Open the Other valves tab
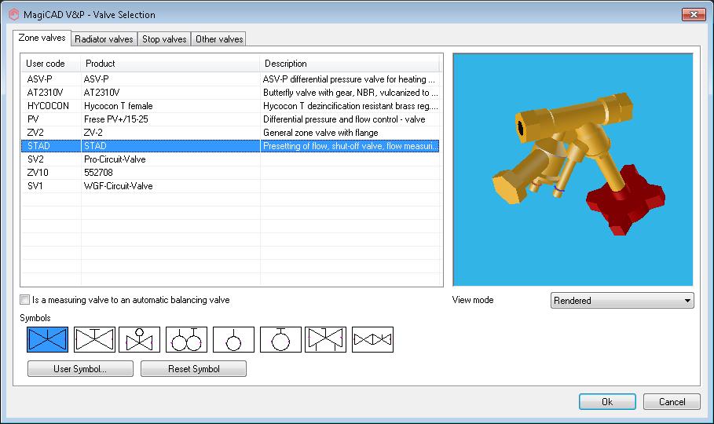 pos(219,39)
